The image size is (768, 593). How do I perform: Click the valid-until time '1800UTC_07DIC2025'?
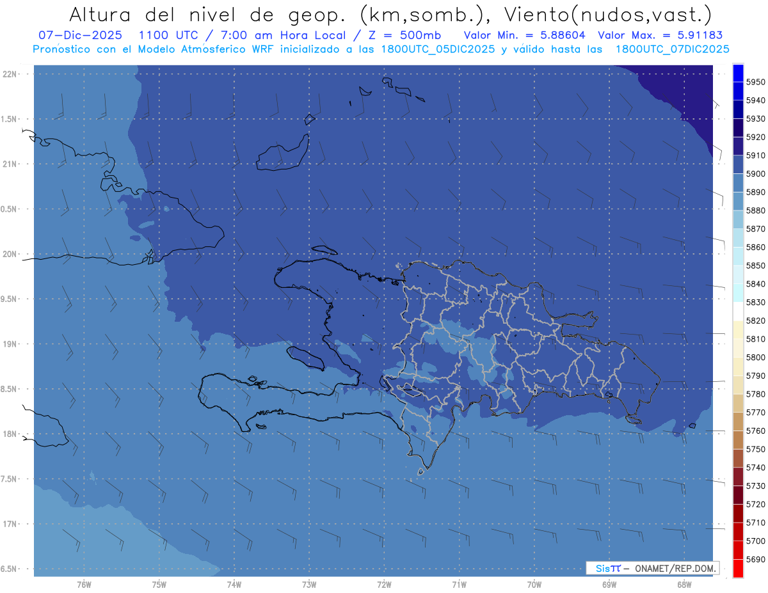coord(671,49)
